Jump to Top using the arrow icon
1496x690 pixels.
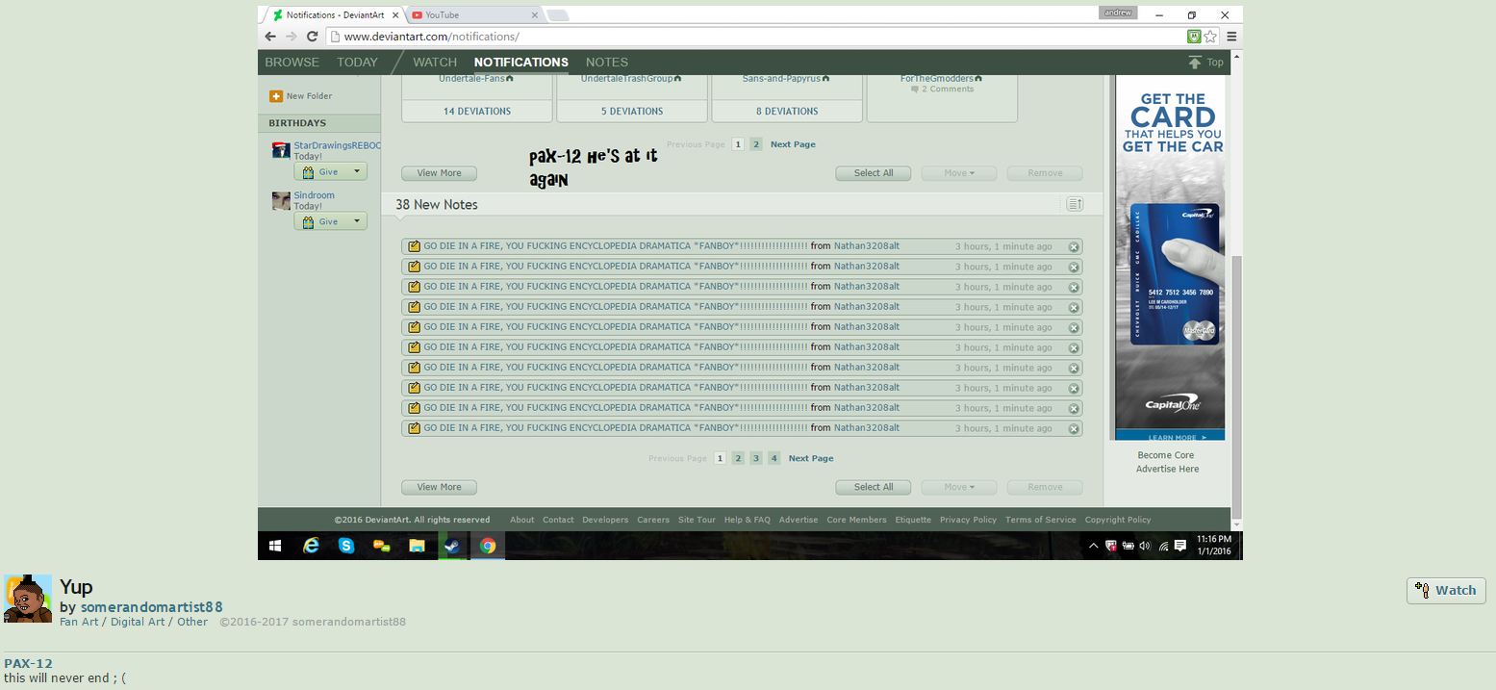(x=1195, y=63)
